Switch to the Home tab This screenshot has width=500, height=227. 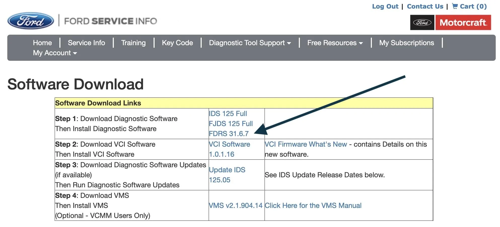(x=42, y=43)
